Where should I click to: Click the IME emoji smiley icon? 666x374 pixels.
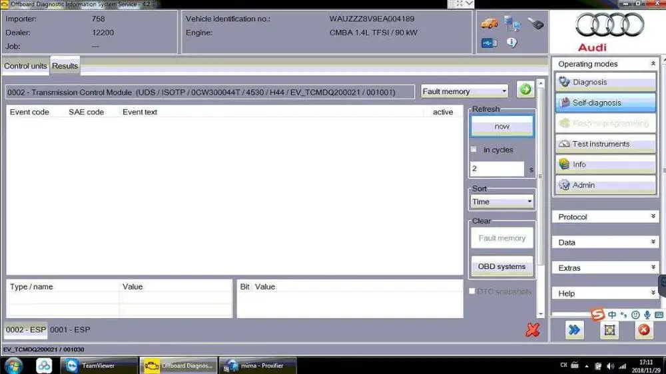tap(635, 315)
